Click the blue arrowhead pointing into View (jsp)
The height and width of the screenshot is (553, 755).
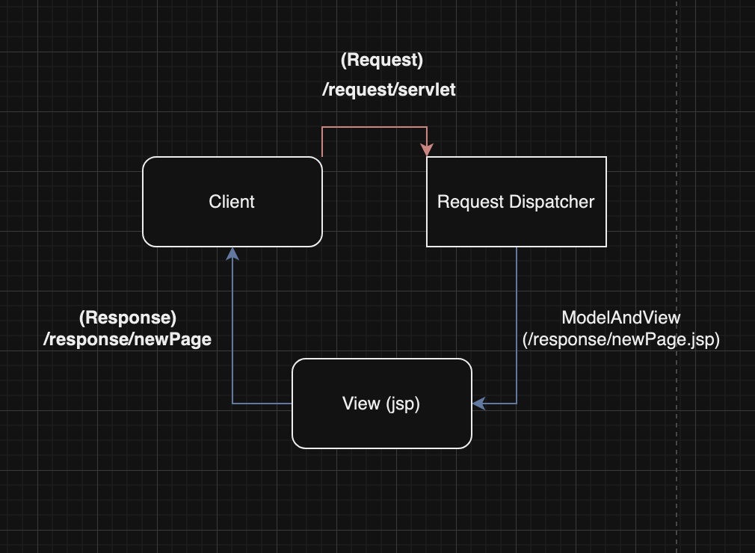click(x=478, y=404)
